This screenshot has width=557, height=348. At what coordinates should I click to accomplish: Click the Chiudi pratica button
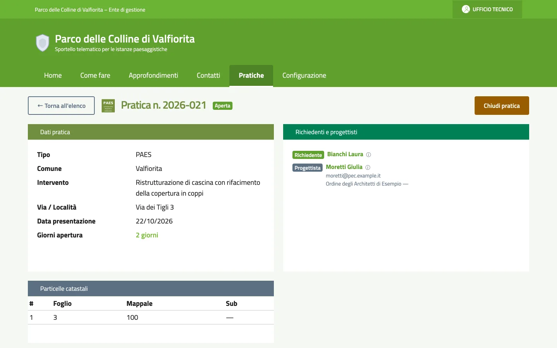(502, 106)
